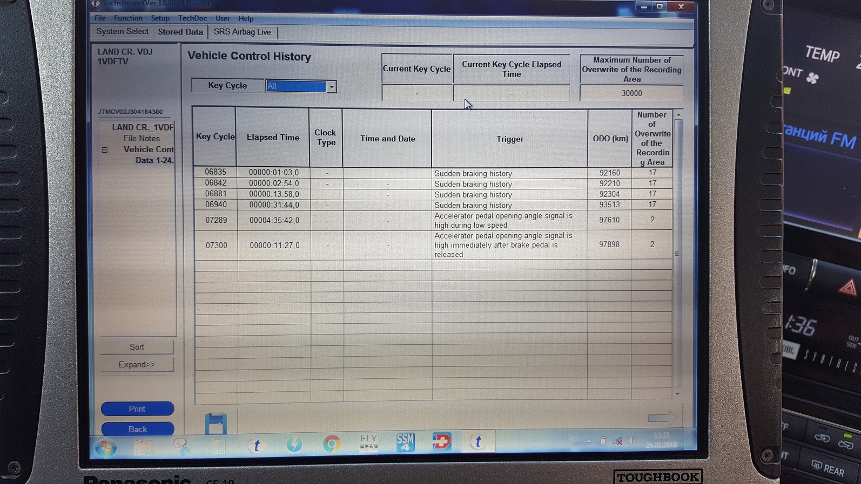Open the Function menu
This screenshot has height=484, width=861.
[128, 18]
